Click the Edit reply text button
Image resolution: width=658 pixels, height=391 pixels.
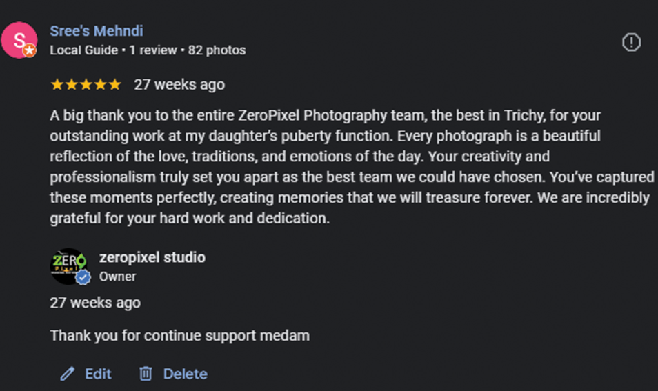click(x=98, y=374)
